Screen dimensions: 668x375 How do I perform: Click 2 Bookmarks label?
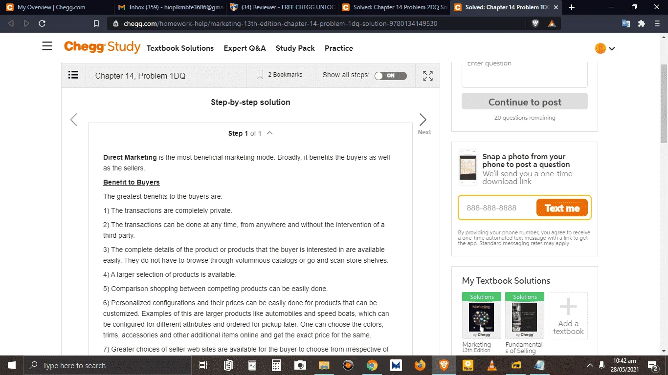coord(285,75)
